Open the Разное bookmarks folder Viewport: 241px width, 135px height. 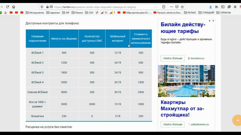pyautogui.click(x=77, y=12)
